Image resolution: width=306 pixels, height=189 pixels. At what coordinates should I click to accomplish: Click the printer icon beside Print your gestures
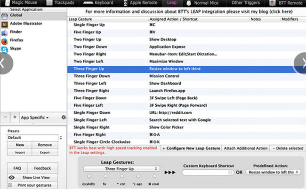(x=10, y=185)
